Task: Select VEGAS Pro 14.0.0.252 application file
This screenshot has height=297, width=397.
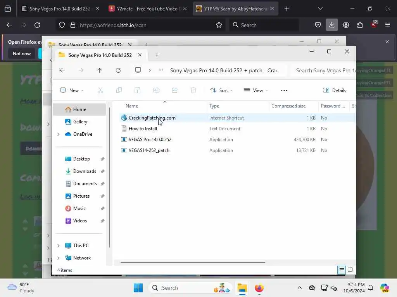Action: pos(150,140)
